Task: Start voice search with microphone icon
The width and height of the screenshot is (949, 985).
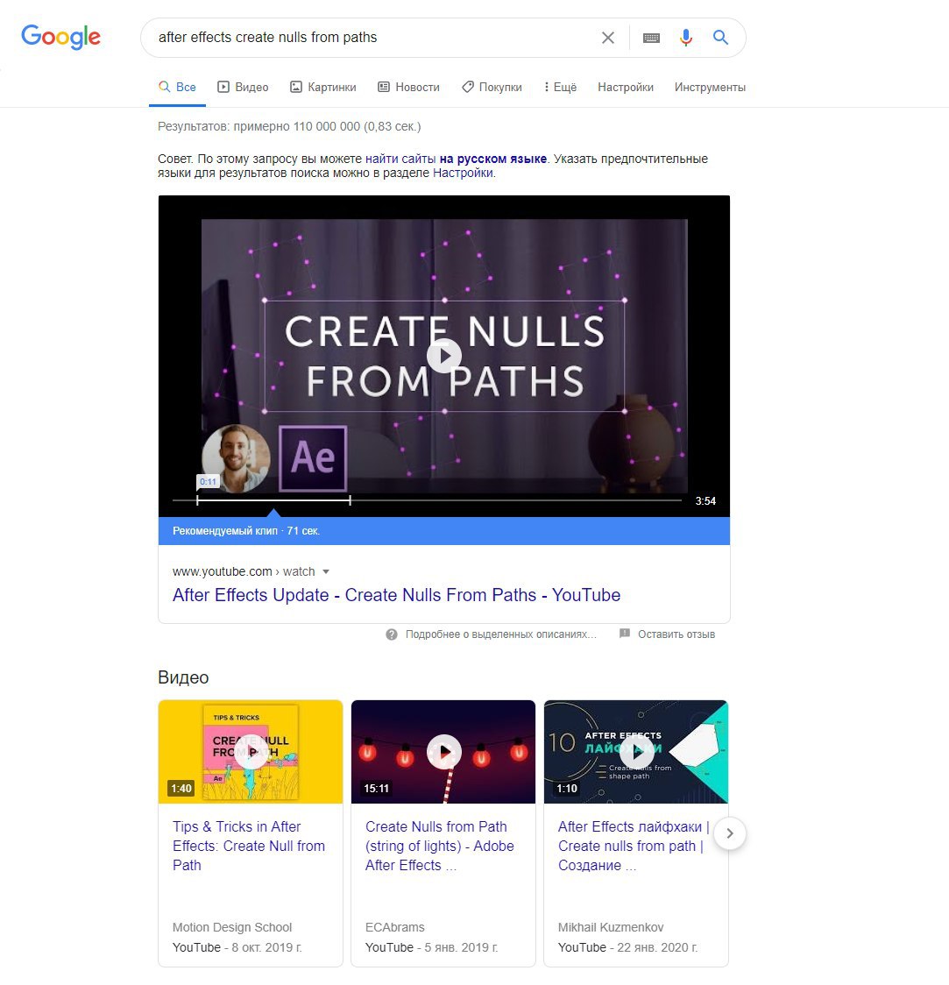Action: (x=686, y=38)
